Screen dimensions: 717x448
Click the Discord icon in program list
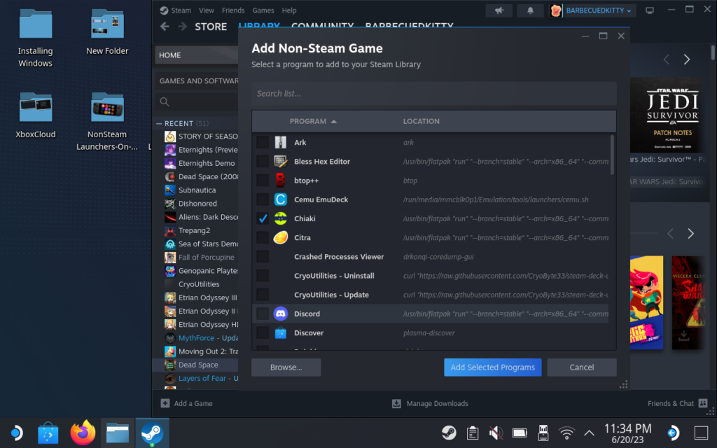click(x=281, y=314)
